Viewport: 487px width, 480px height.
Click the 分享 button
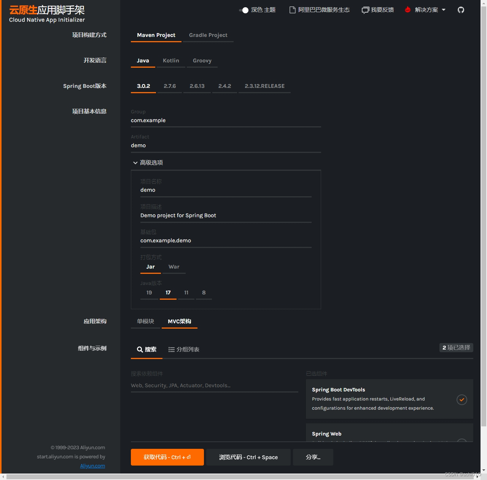click(313, 457)
